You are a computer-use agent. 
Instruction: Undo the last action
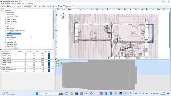[13, 6]
